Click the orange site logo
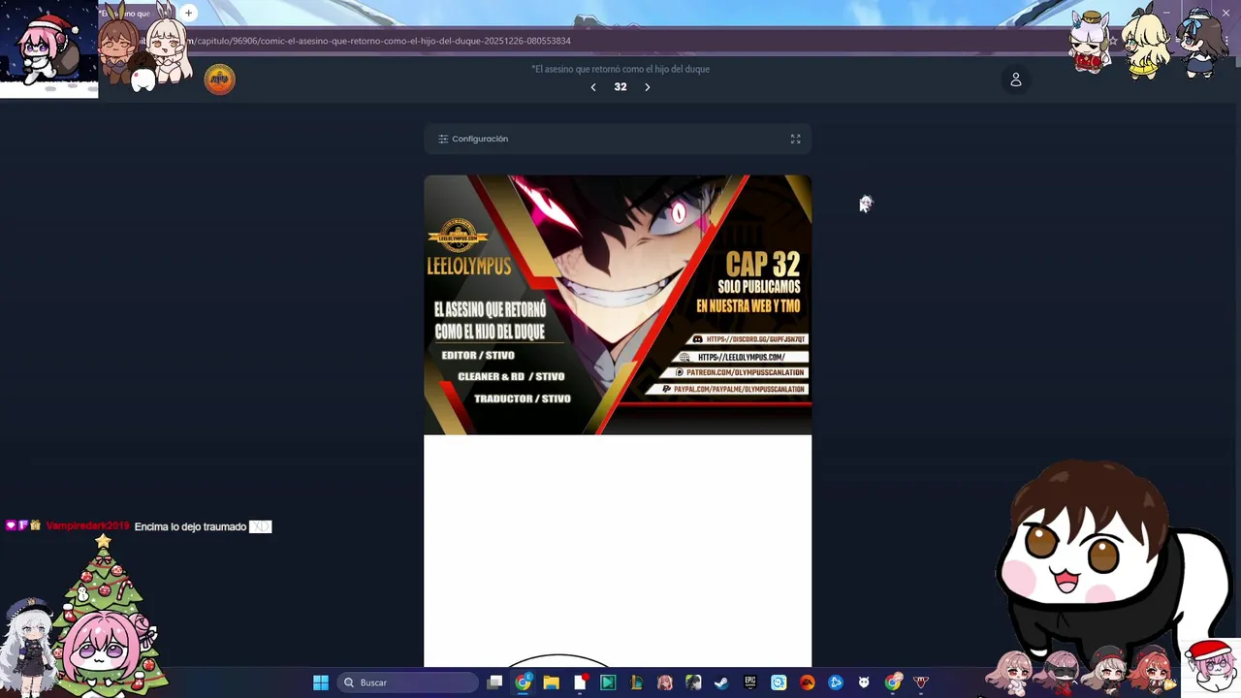The image size is (1241, 698). [220, 79]
